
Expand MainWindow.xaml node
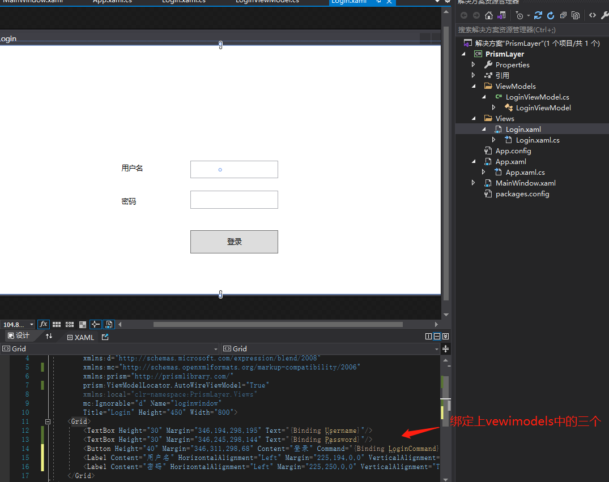point(474,183)
